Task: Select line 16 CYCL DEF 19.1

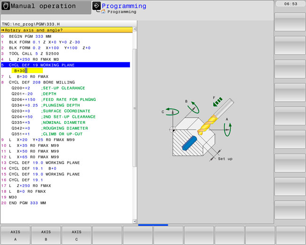Action: click(x=22, y=180)
